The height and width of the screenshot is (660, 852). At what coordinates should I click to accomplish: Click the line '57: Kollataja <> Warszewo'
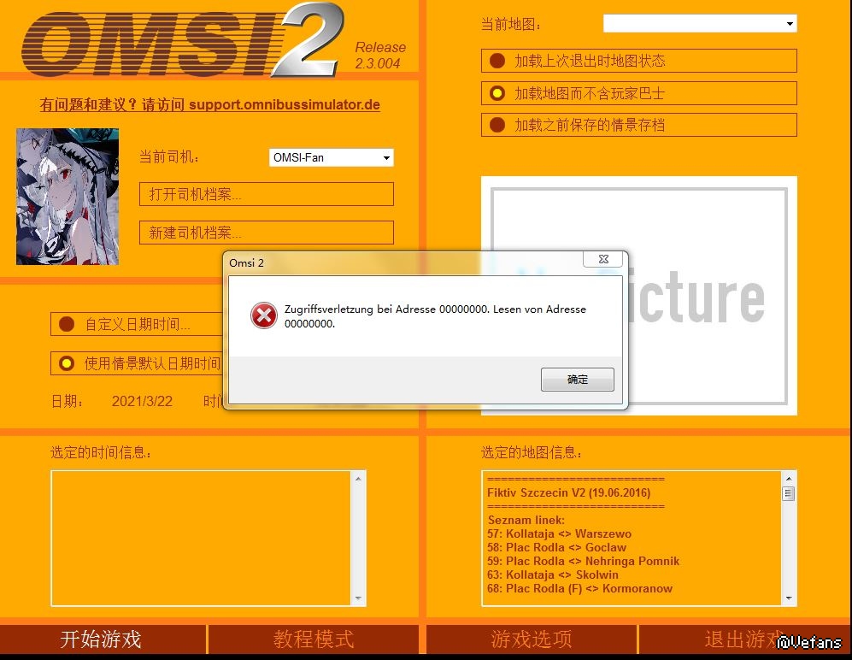pyautogui.click(x=559, y=533)
